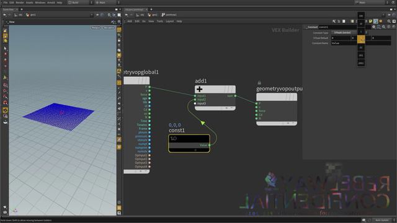The height and width of the screenshot is (223, 397).
Task: Select the arrow Select tool in left toolbar
Action: coord(5,48)
